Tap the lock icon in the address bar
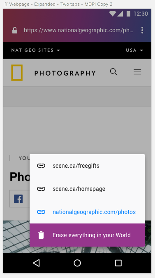The image size is (155, 278). tap(15, 30)
